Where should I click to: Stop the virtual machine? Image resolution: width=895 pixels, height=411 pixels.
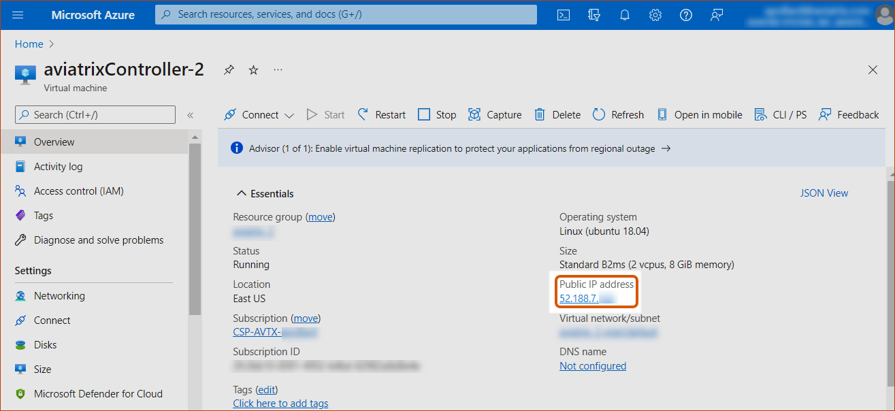pyautogui.click(x=437, y=115)
